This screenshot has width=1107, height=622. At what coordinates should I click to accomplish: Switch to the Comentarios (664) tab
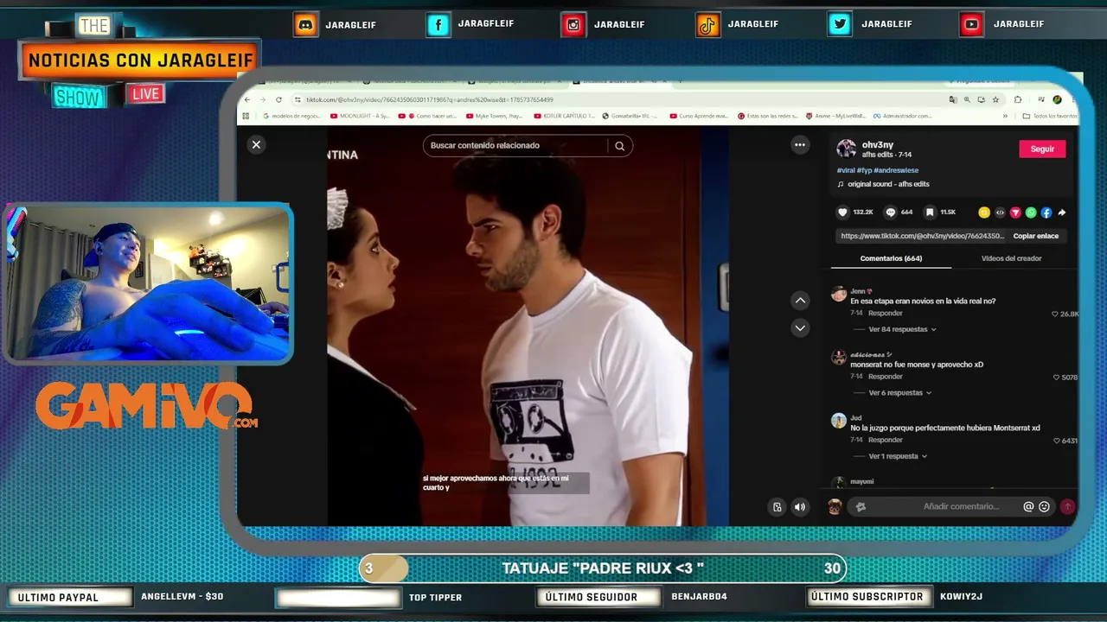(891, 258)
